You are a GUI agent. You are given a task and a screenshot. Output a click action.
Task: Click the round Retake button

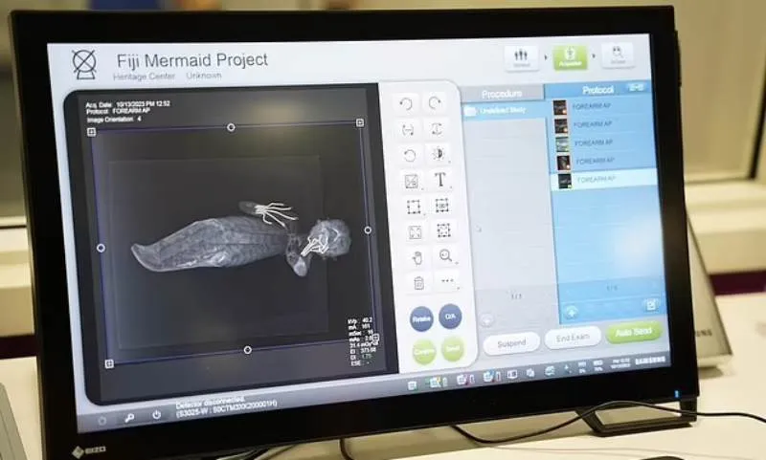coord(421,318)
